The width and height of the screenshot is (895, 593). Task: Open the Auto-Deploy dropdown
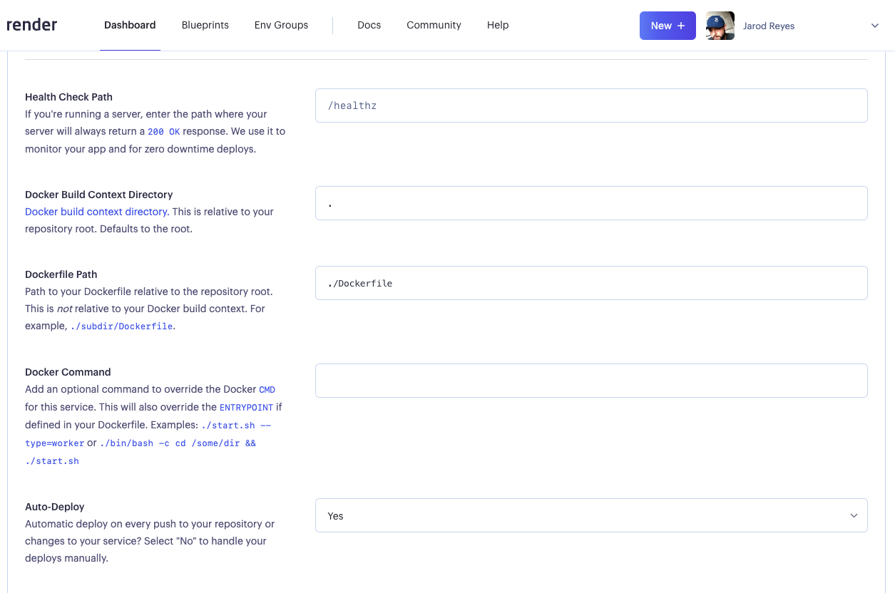tap(591, 515)
